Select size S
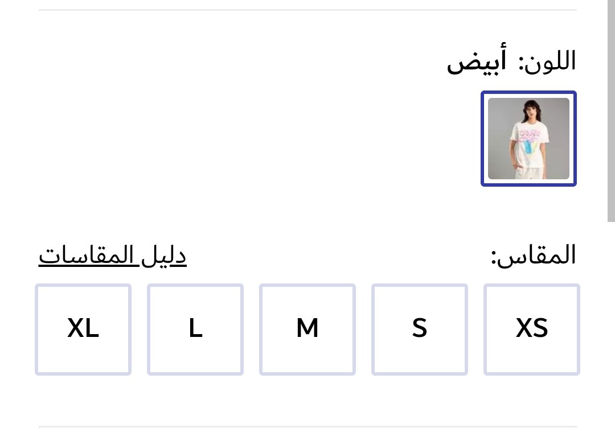Viewport: 615px width, 428px height. 420,329
